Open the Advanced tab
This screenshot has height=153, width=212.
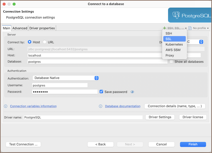tap(20, 28)
